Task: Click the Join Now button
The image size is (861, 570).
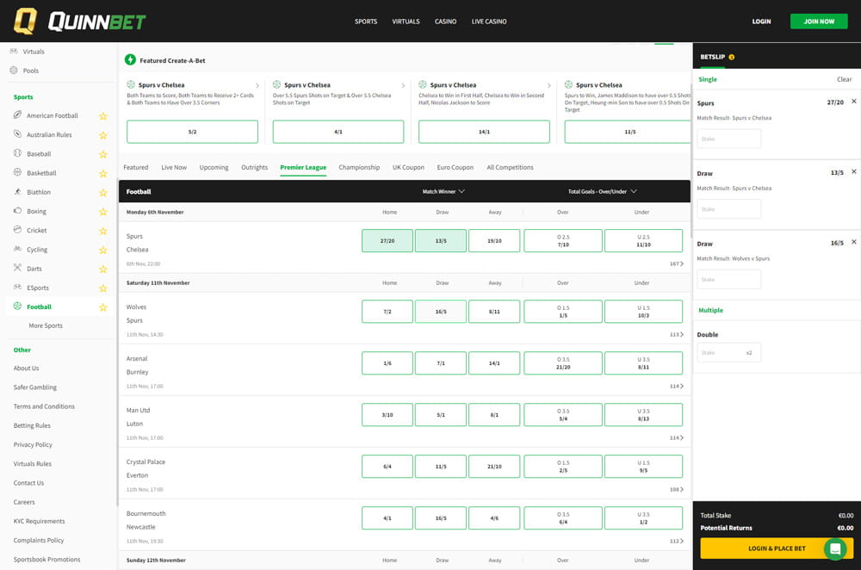Action: (819, 22)
